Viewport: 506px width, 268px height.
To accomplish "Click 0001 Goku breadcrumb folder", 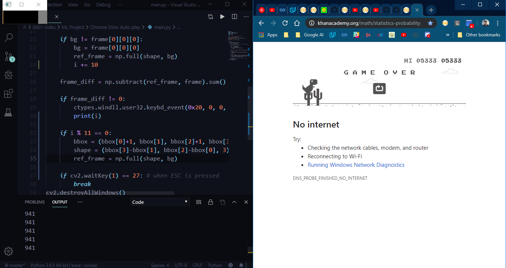I will tap(44, 27).
